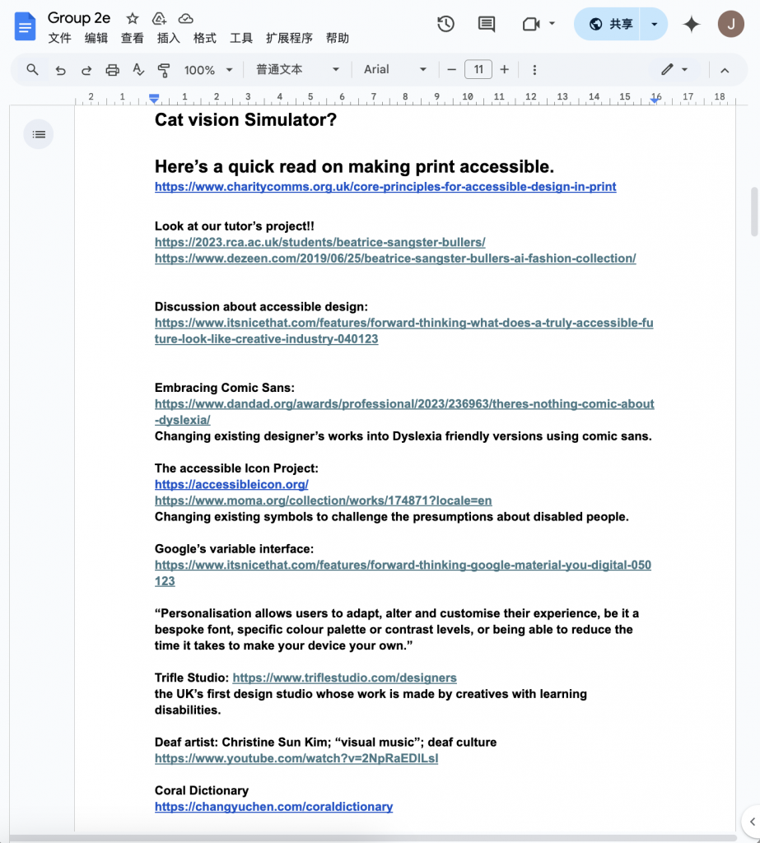This screenshot has height=843, width=760.
Task: Click the text 'Look at our tutor's project!!'
Action: tap(235, 226)
